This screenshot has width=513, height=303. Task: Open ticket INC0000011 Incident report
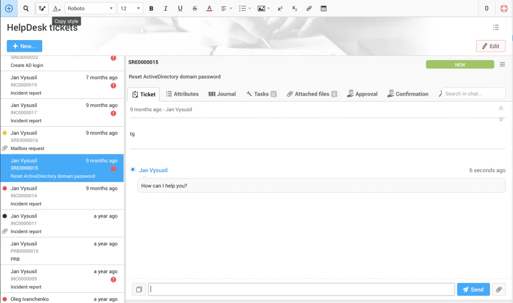point(62,223)
